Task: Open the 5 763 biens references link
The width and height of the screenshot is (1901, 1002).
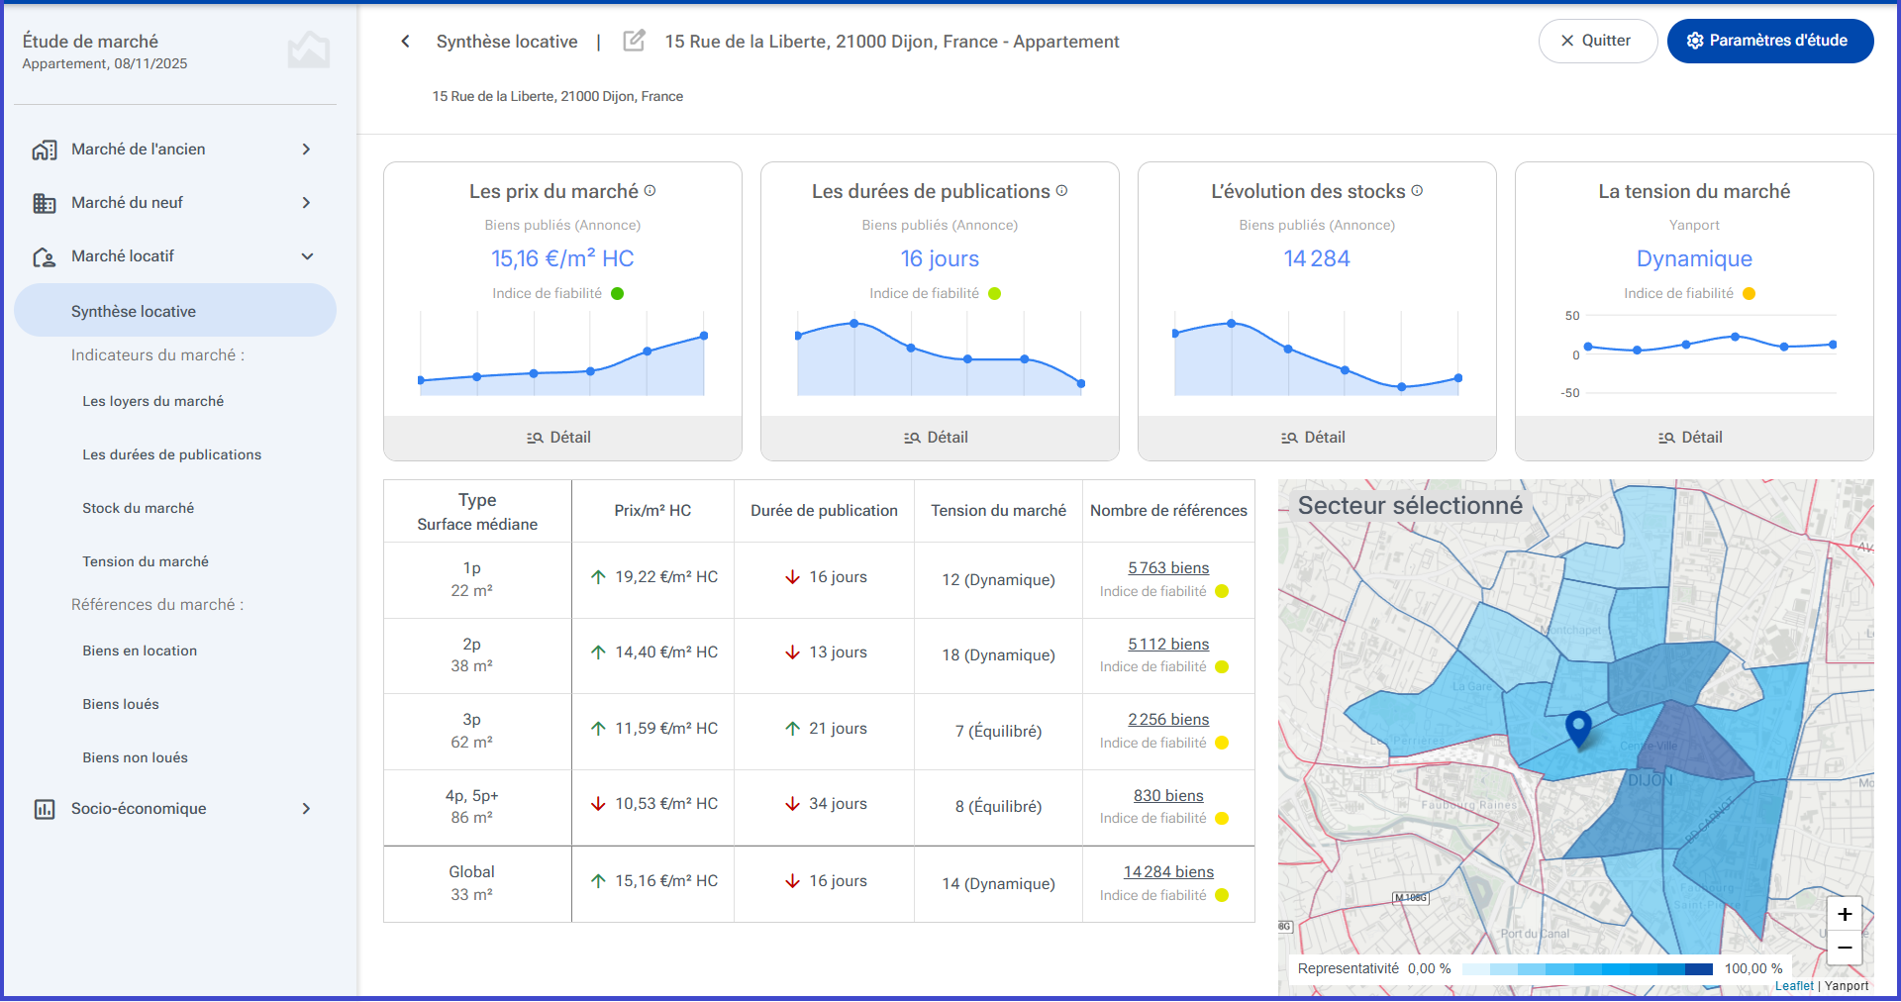Action: [x=1168, y=567]
